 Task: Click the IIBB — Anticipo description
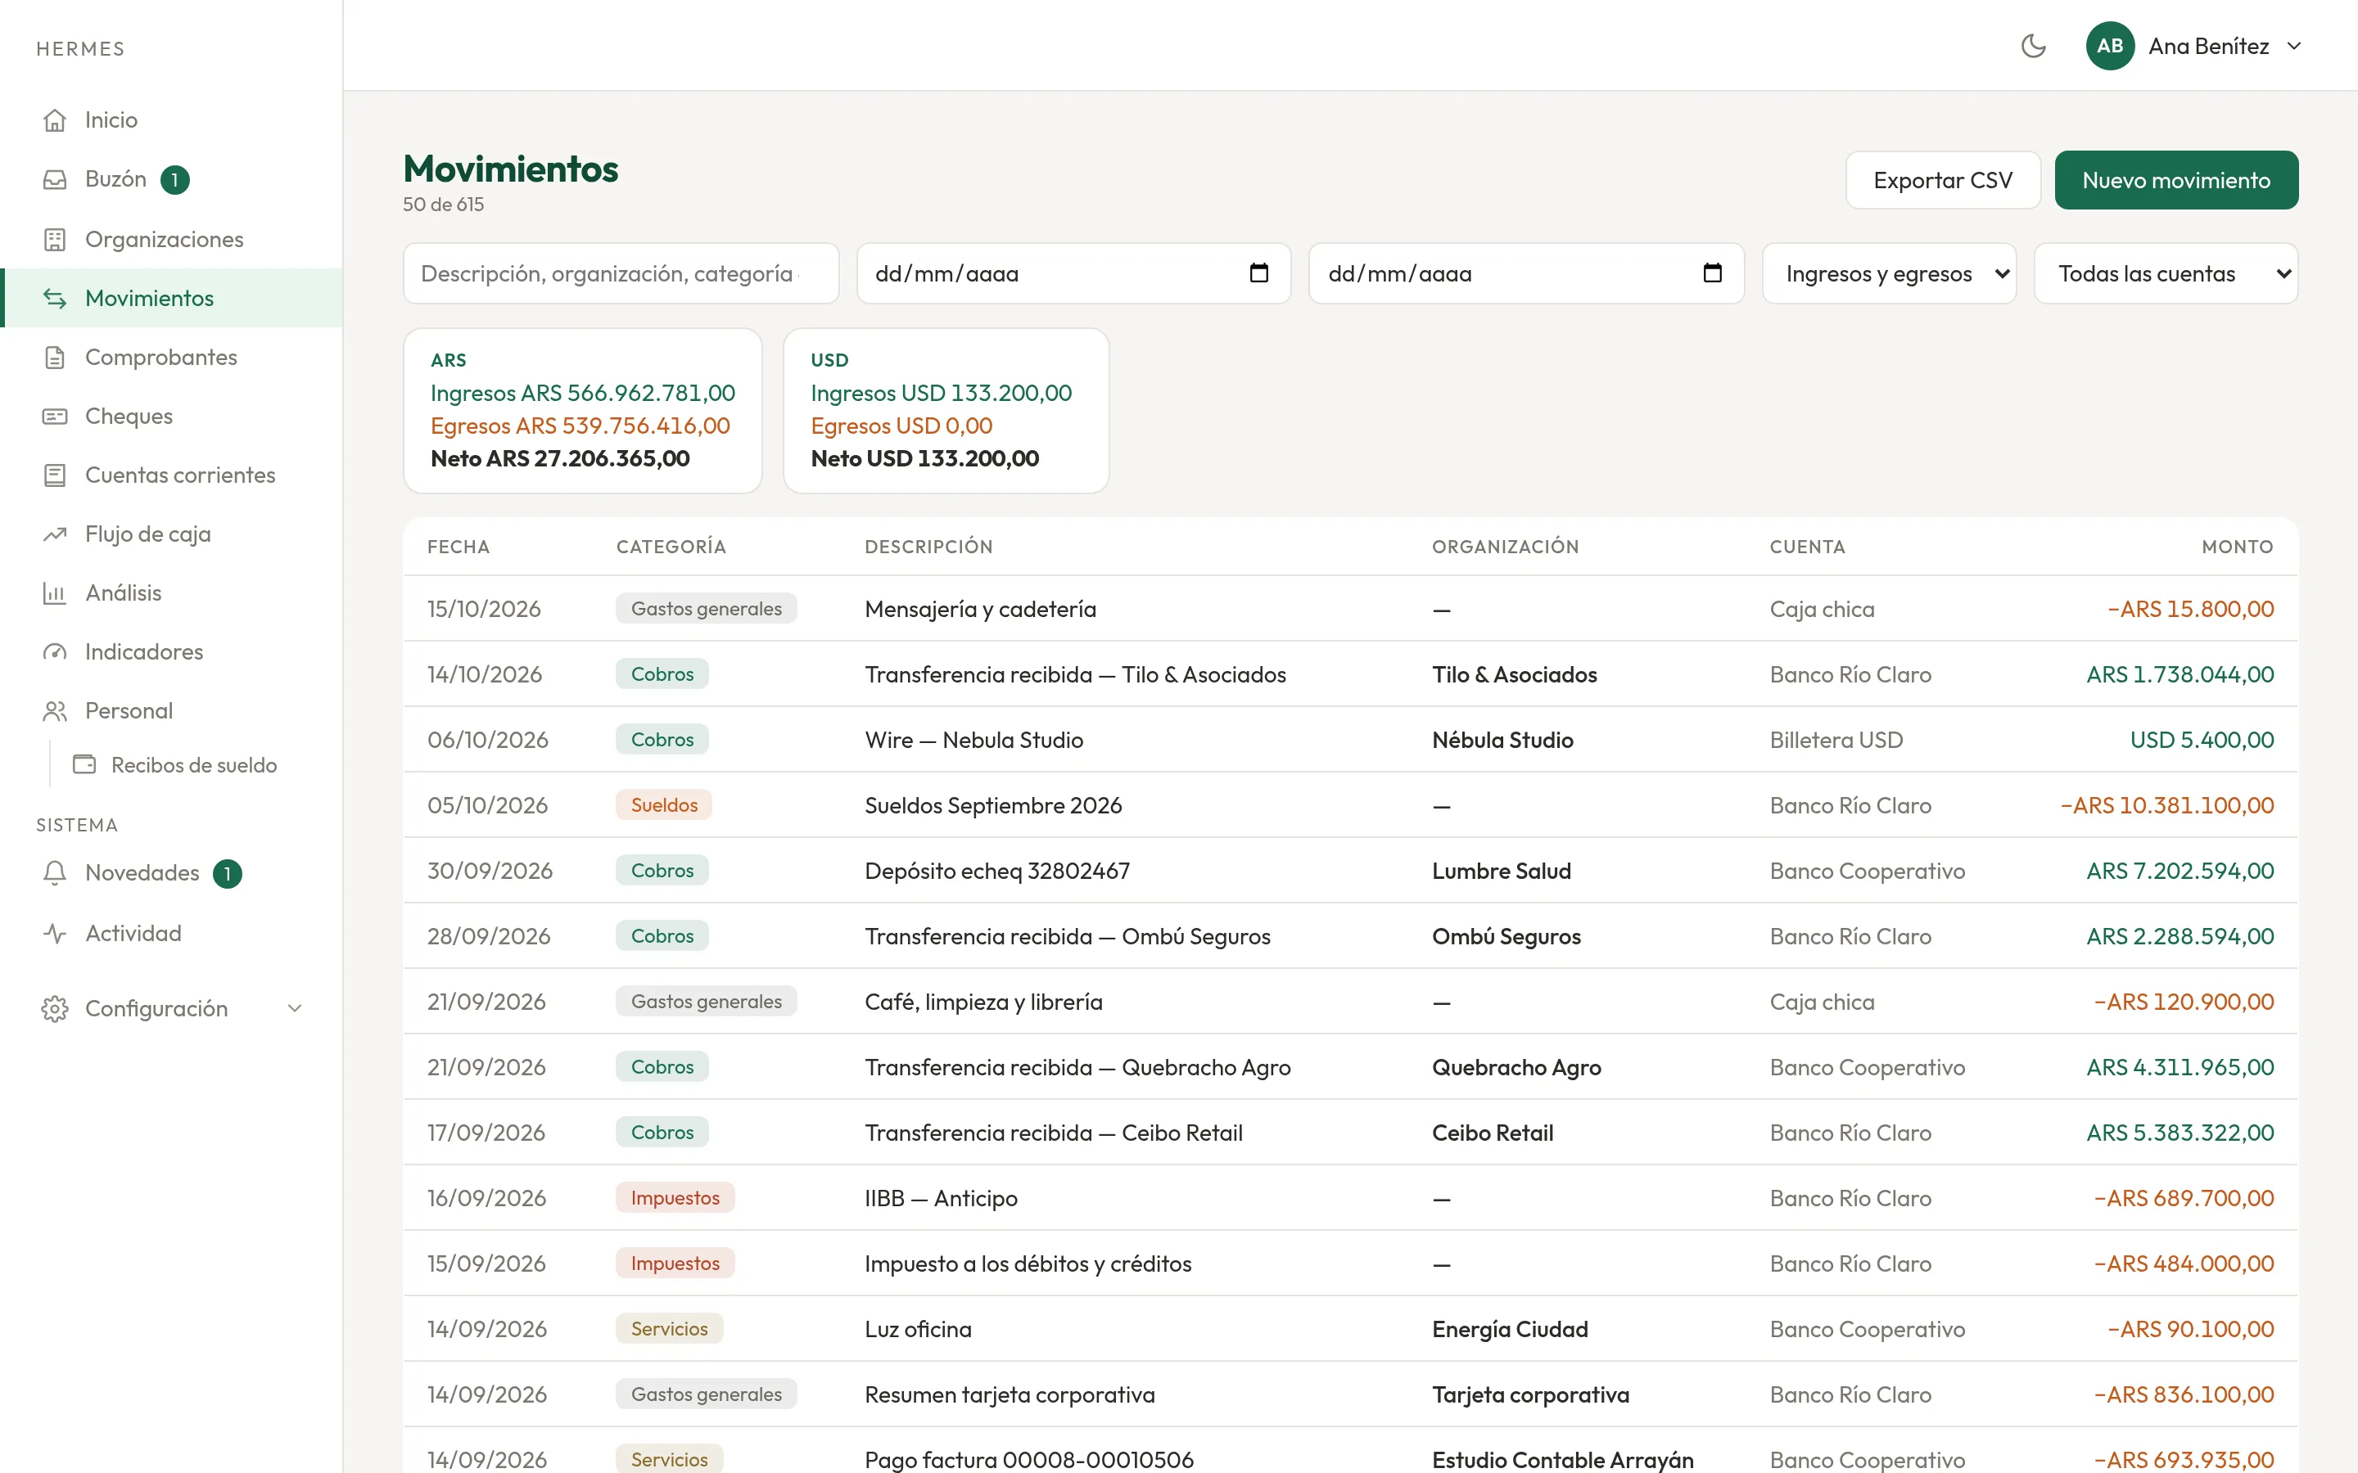(x=940, y=1198)
